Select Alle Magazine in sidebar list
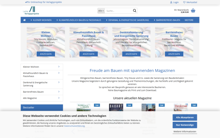220x138 pixels. click(x=42, y=98)
